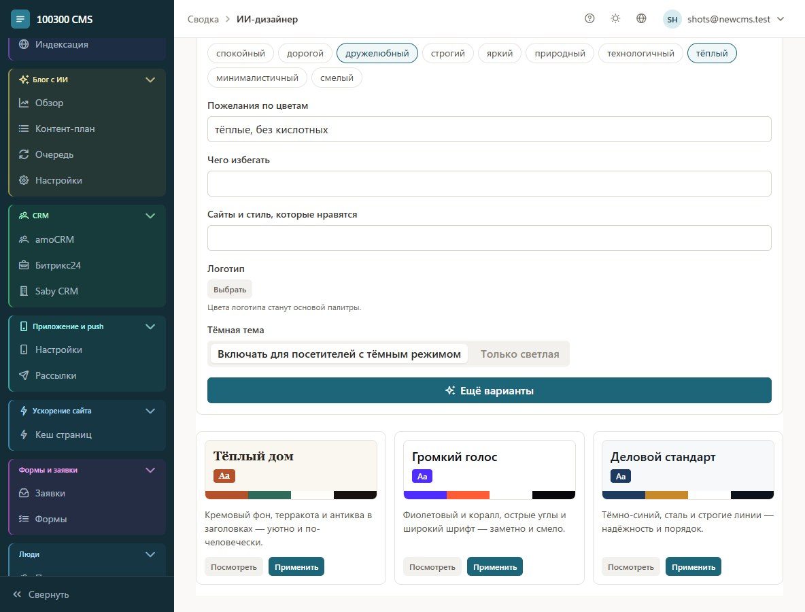
Task: Collapse sidebar with Свернуть
Action: pos(41,594)
